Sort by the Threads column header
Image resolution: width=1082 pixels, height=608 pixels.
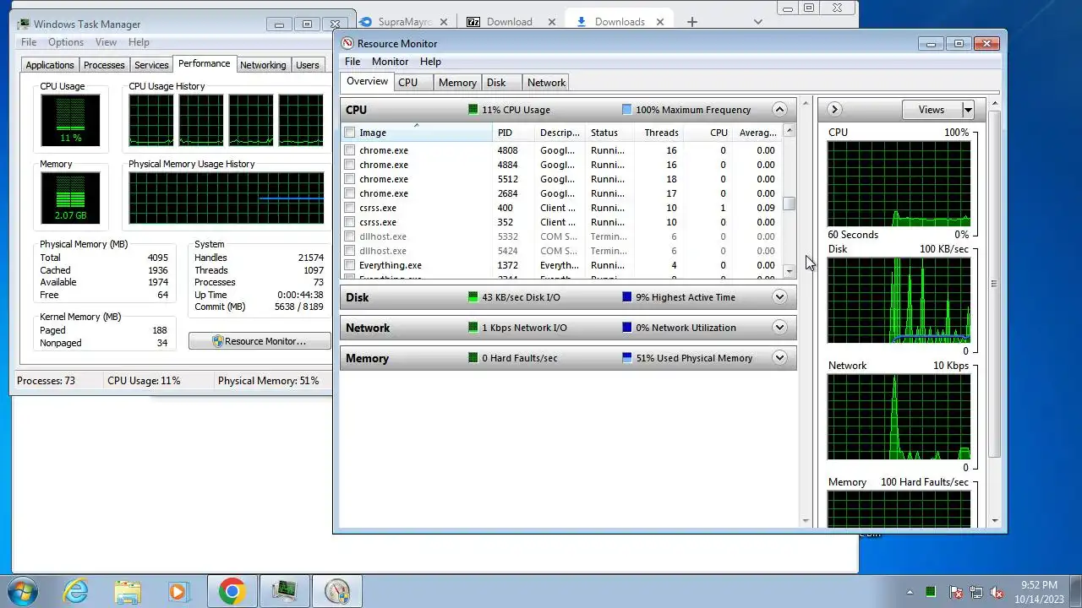661,133
